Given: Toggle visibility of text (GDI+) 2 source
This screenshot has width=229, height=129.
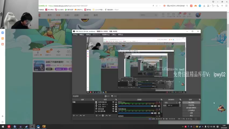Looking at the screenshot, I should click(113, 104).
